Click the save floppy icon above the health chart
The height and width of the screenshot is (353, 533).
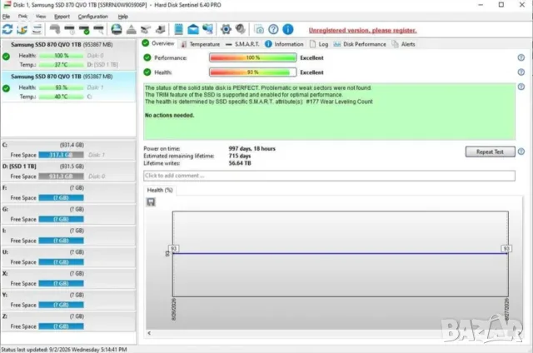point(151,202)
